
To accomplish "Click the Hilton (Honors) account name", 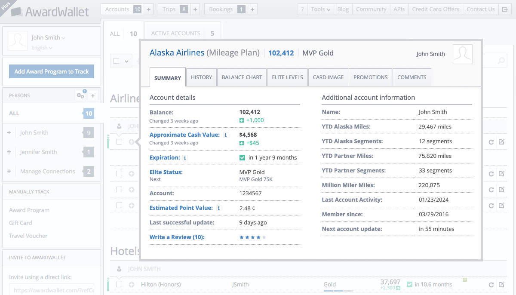I will (x=161, y=284).
